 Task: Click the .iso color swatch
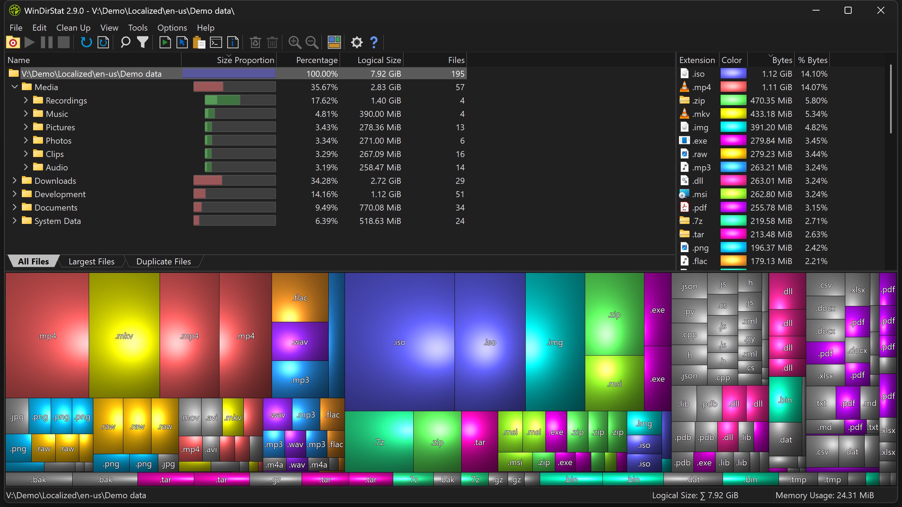pos(733,74)
